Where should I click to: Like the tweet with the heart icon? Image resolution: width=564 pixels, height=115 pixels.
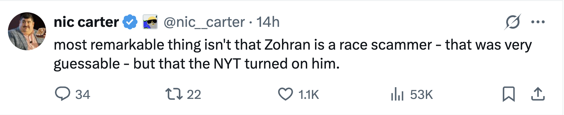[x=285, y=94]
